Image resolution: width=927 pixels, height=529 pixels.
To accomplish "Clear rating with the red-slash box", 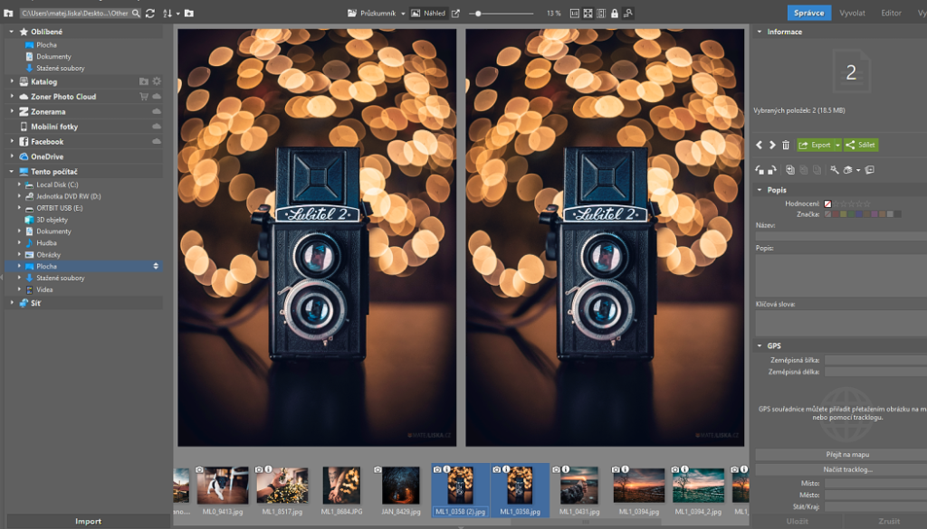I will 827,203.
